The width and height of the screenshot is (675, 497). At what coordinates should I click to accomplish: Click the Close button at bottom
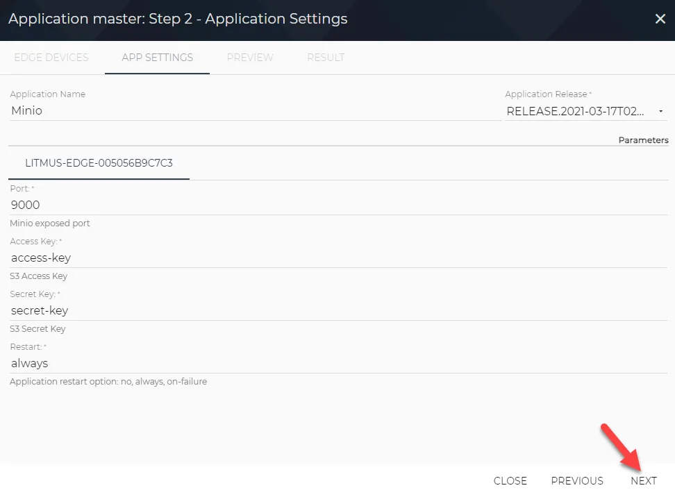pos(510,480)
